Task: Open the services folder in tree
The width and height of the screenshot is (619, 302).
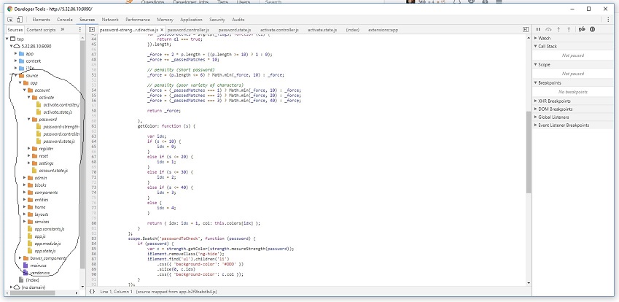Action: click(x=42, y=222)
